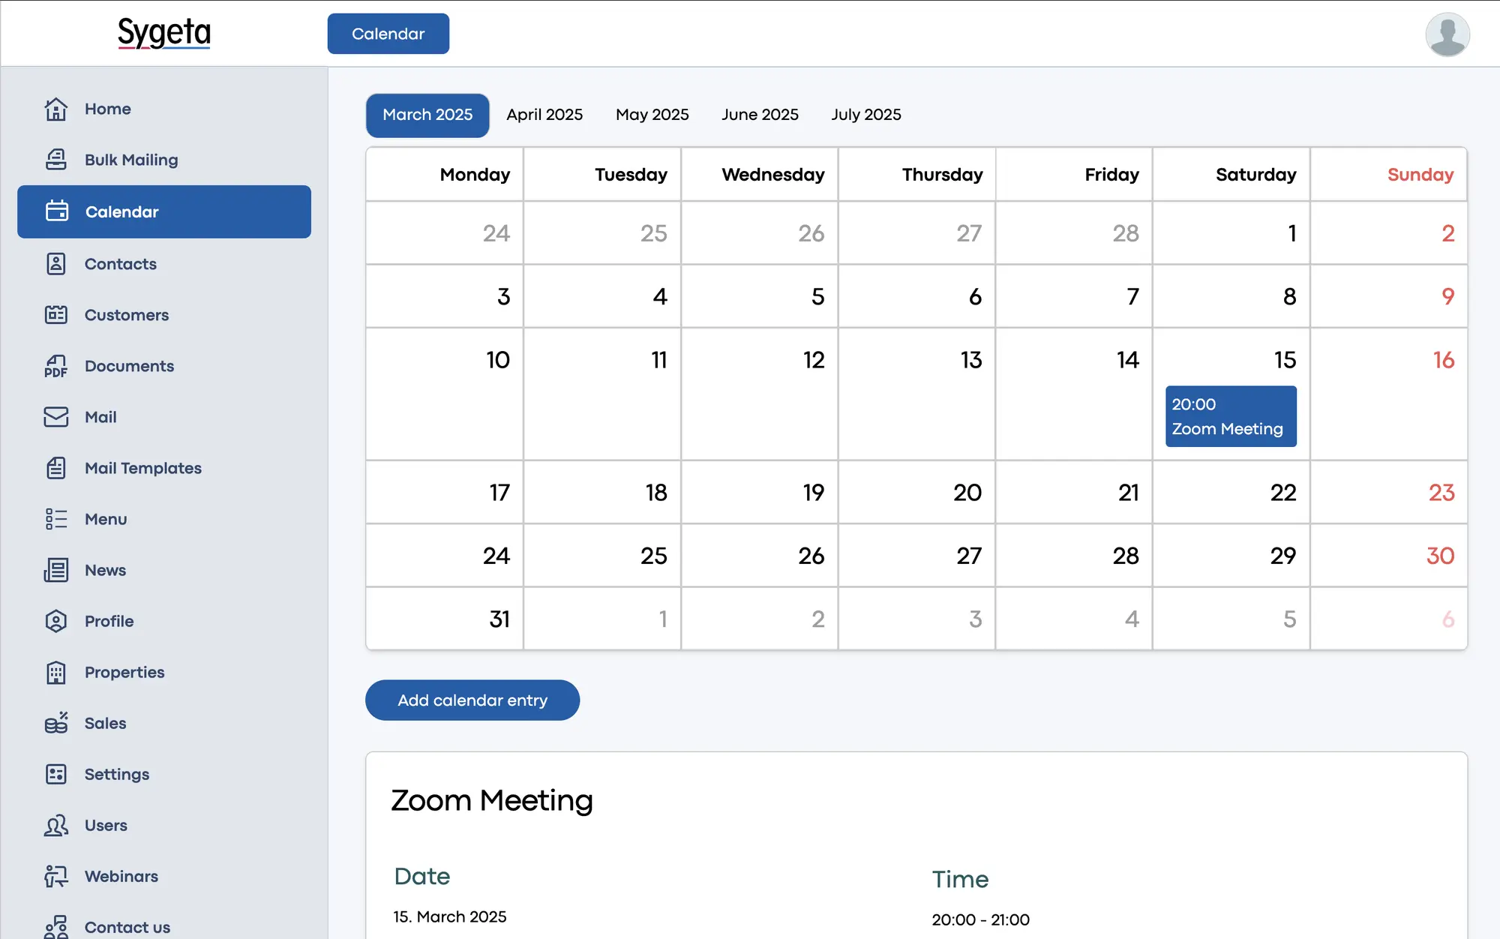The image size is (1500, 939).
Task: Select Tuesday March 4 cell
Action: pos(602,295)
